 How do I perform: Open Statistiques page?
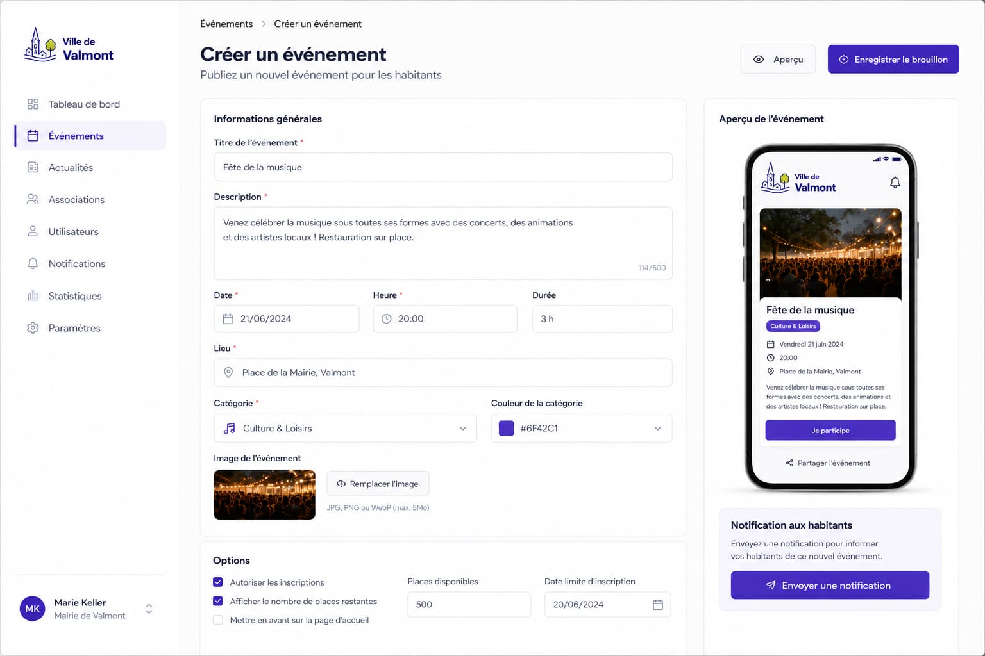click(x=90, y=295)
